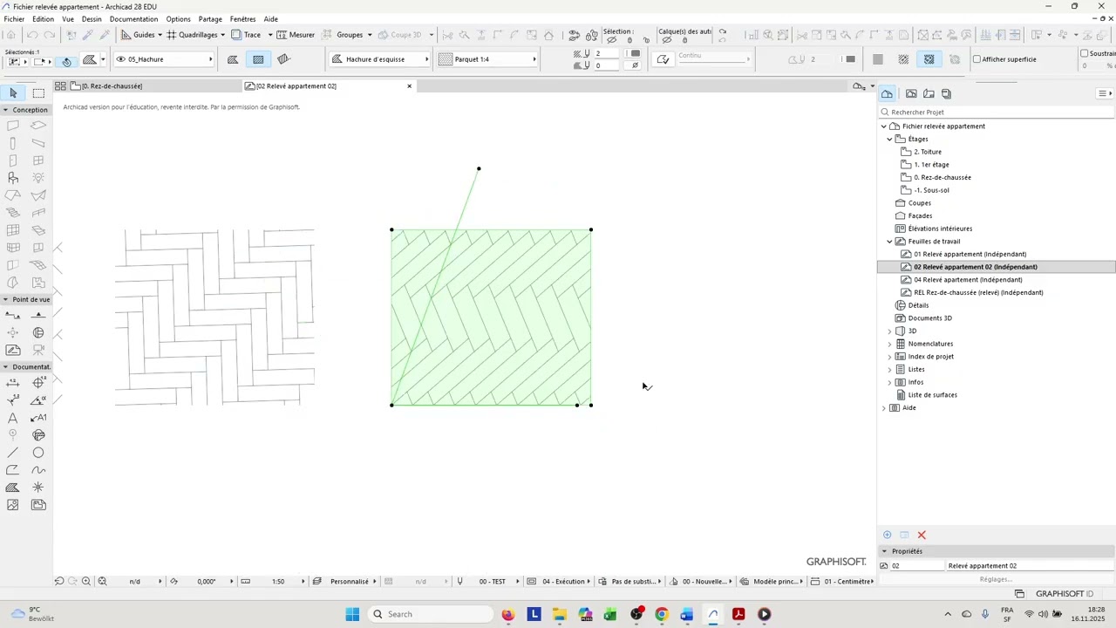This screenshot has width=1116, height=628.
Task: Click the Windows taskbar Search box
Action: 429,614
